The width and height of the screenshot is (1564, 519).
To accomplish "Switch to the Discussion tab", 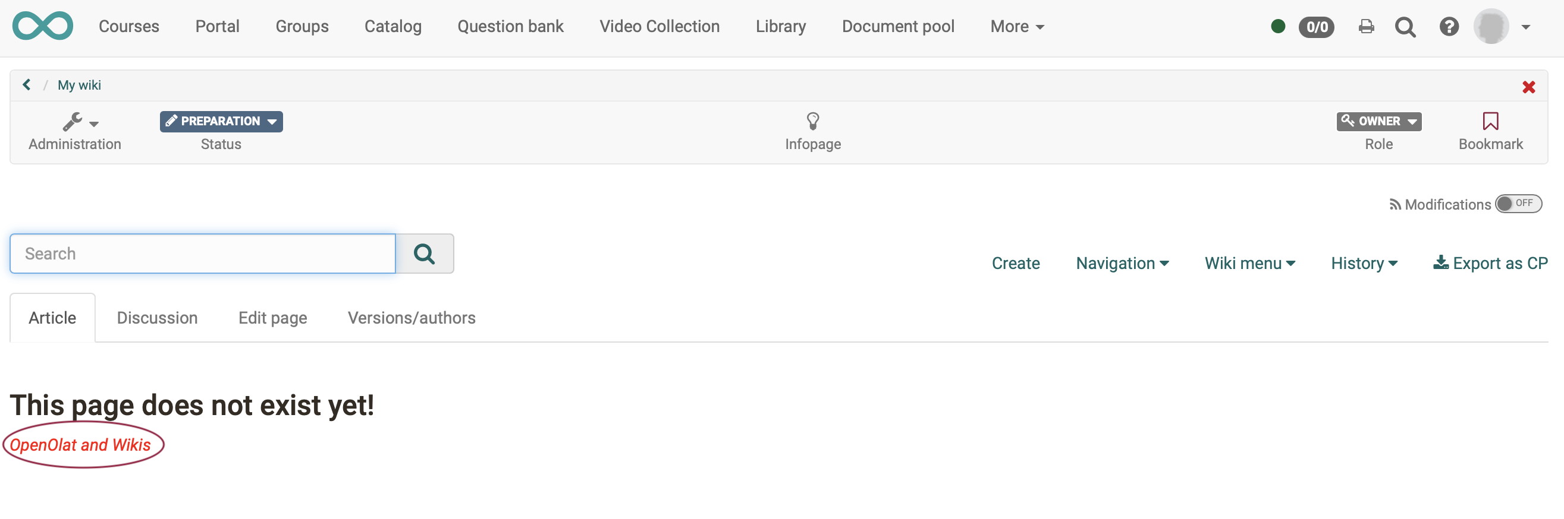I will tap(156, 318).
